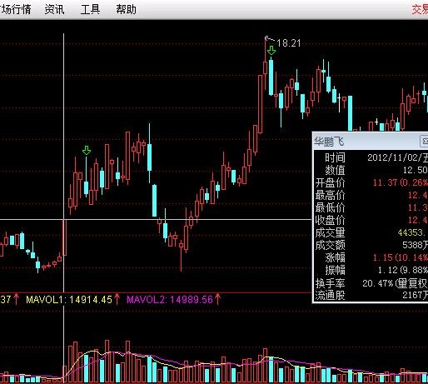Select the MAVOL2: 14989.56 indicator label

coord(170,299)
